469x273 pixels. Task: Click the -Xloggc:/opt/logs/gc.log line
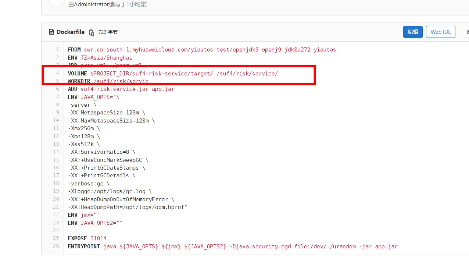point(110,191)
